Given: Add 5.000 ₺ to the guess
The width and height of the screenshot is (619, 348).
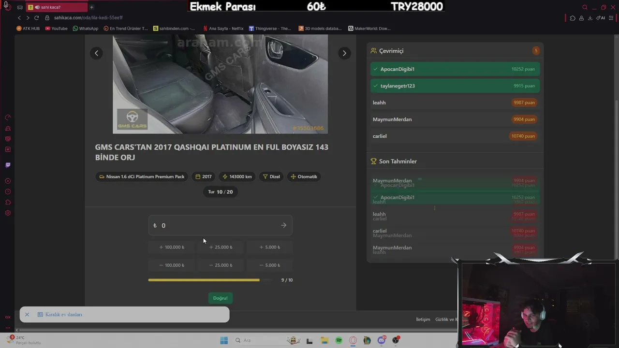Looking at the screenshot, I should point(269,247).
